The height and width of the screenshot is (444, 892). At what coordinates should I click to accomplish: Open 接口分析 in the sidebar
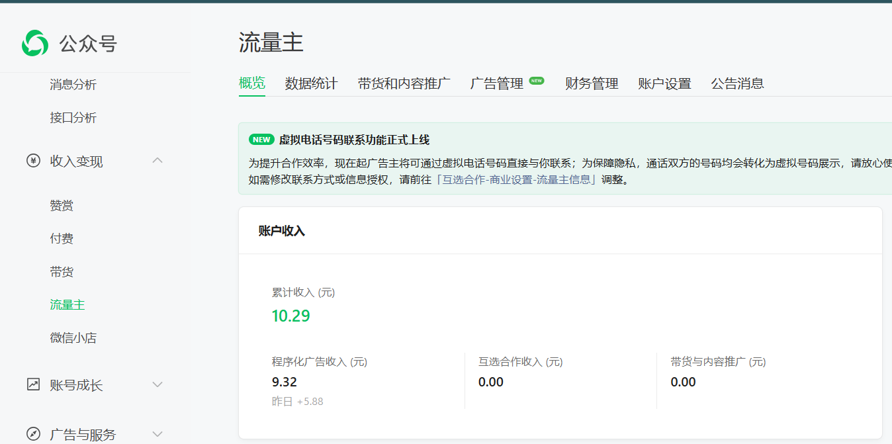pyautogui.click(x=73, y=118)
